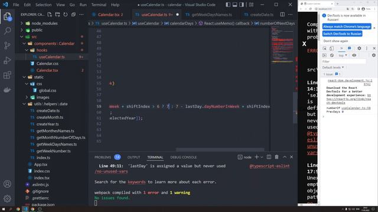378x212 pixels.
Task: Open Explorer more actions menu
Action: coord(82,14)
